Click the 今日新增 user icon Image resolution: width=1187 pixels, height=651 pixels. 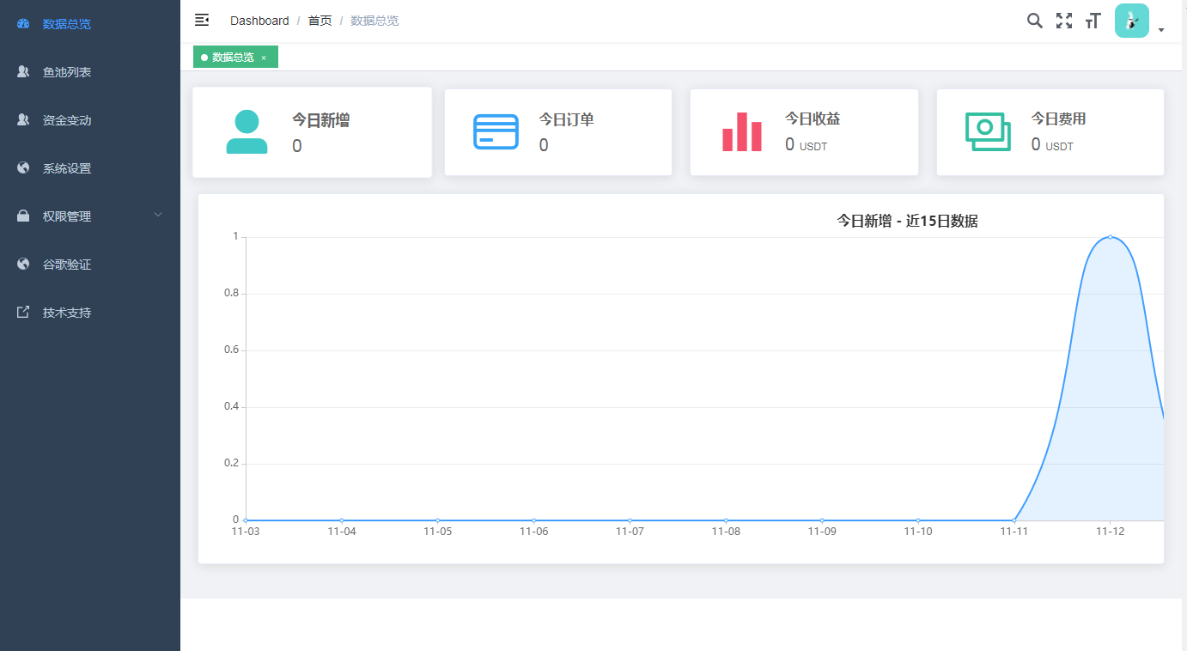[x=247, y=132]
